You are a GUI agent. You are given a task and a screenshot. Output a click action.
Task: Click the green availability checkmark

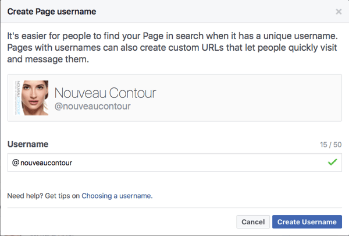332,162
